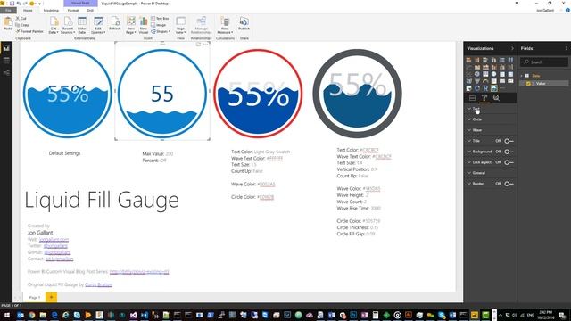Switch to the Format ribbon tab

point(73,10)
